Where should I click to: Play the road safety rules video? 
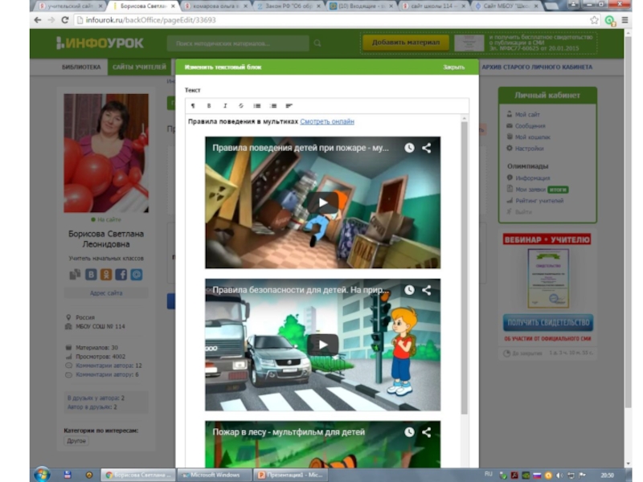pos(322,345)
